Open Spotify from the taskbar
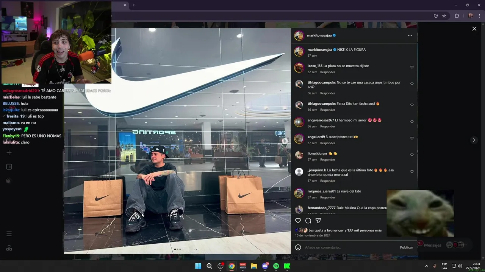 (x=276, y=266)
